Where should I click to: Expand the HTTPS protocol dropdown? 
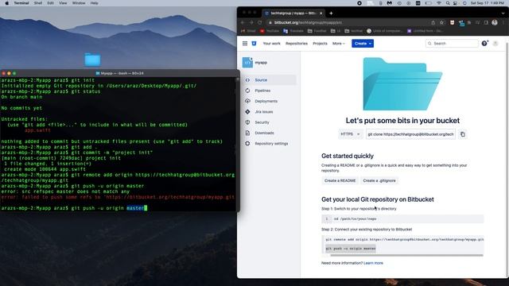[x=350, y=134]
